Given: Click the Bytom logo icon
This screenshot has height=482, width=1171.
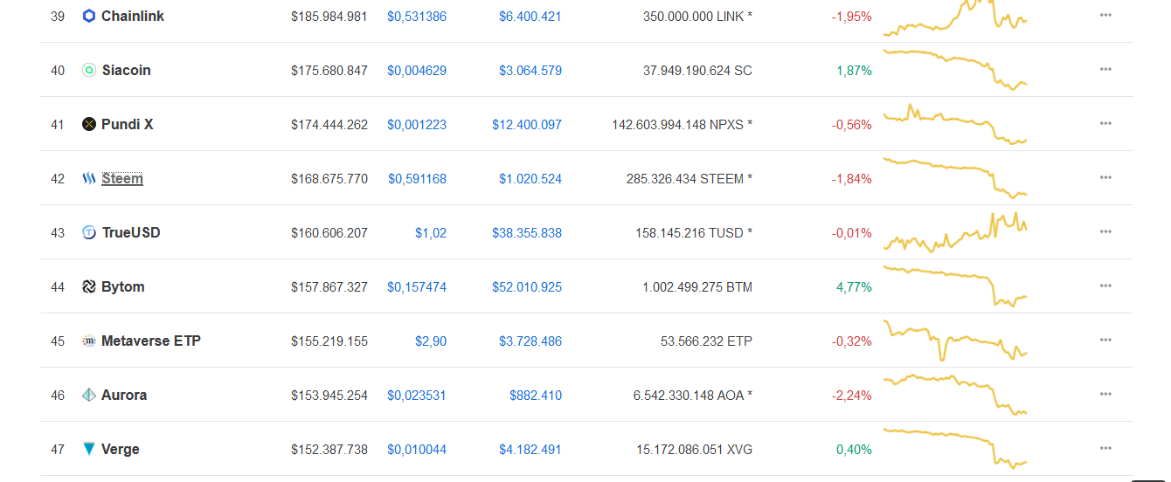Looking at the screenshot, I should click(x=88, y=286).
